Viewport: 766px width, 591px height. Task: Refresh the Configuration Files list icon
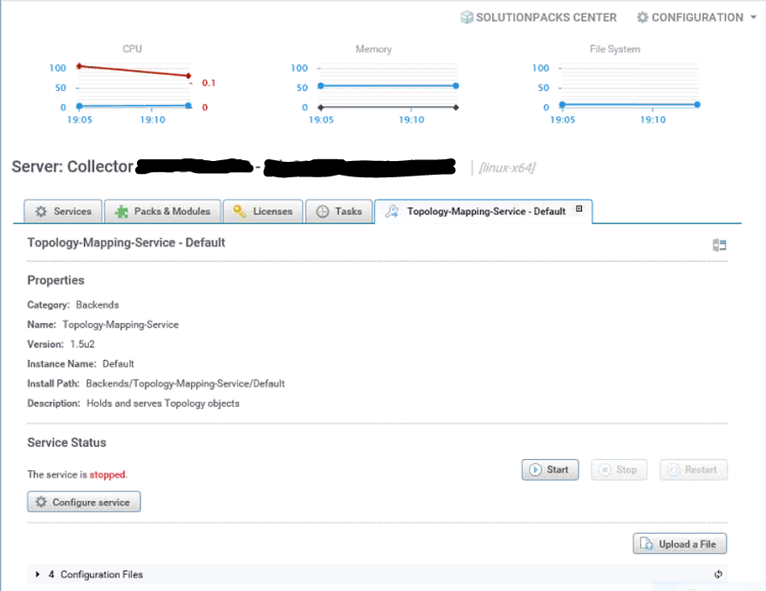(718, 575)
